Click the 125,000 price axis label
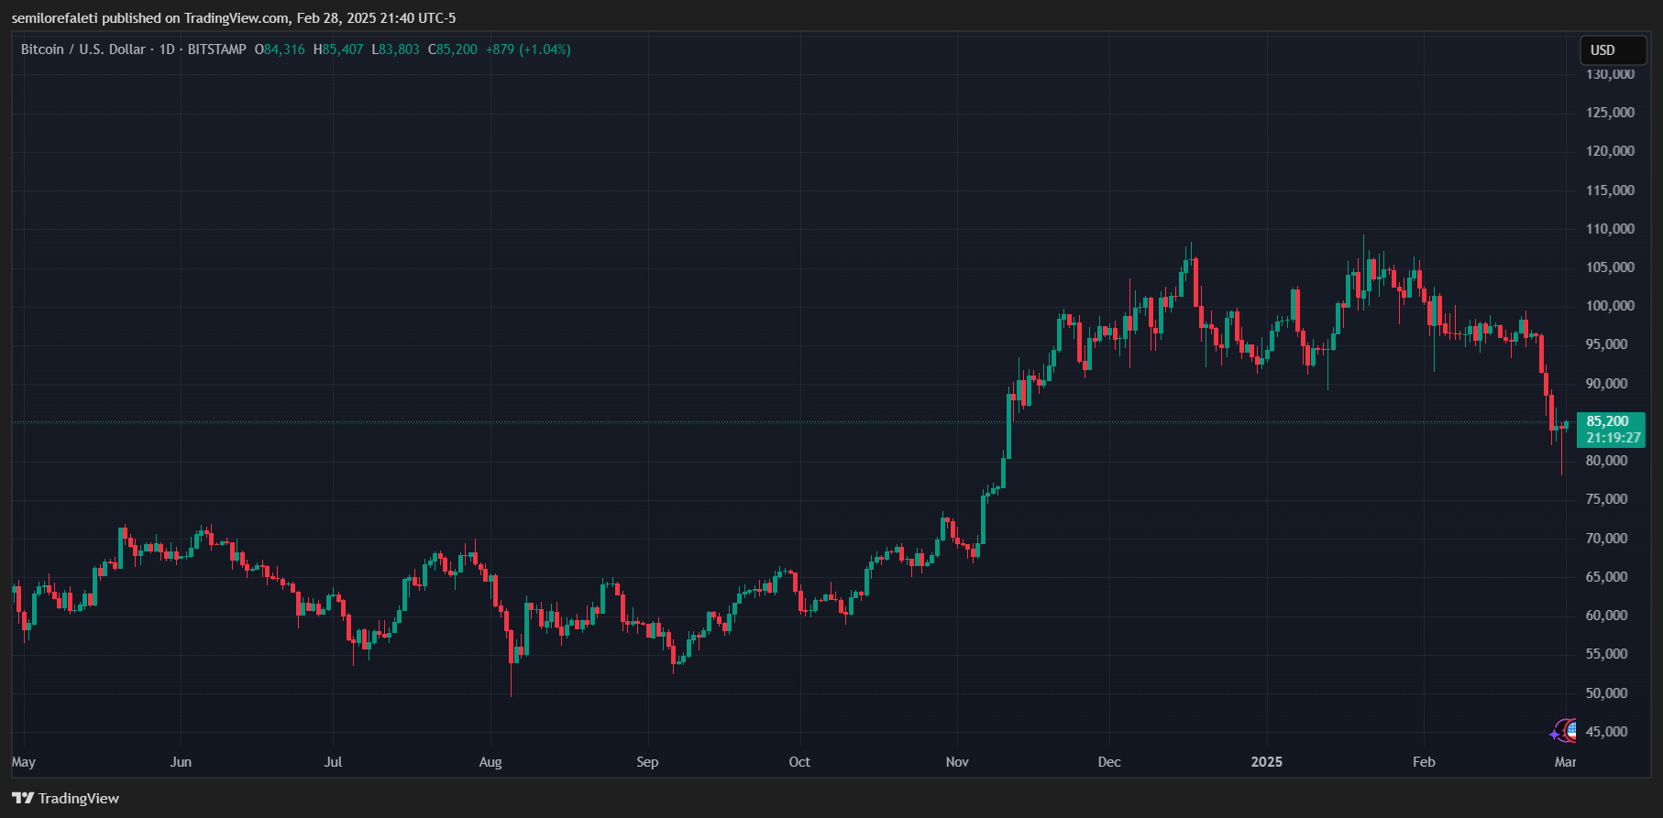 1611,113
